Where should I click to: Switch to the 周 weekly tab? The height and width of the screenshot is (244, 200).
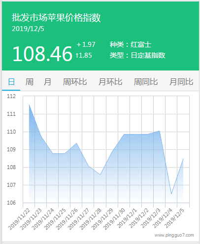(x=30, y=82)
